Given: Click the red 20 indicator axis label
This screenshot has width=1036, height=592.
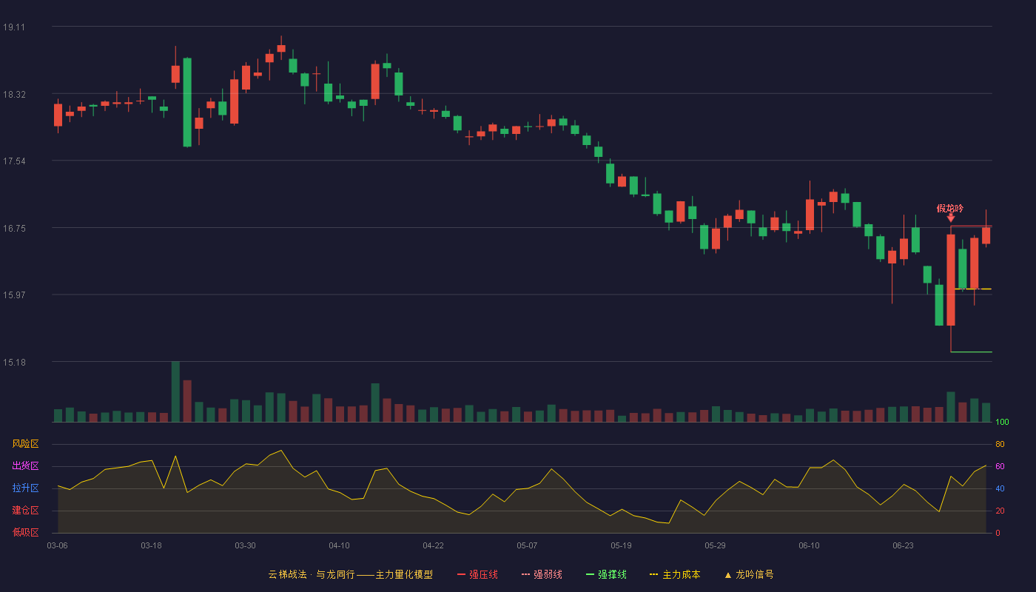Looking at the screenshot, I should point(1000,511).
